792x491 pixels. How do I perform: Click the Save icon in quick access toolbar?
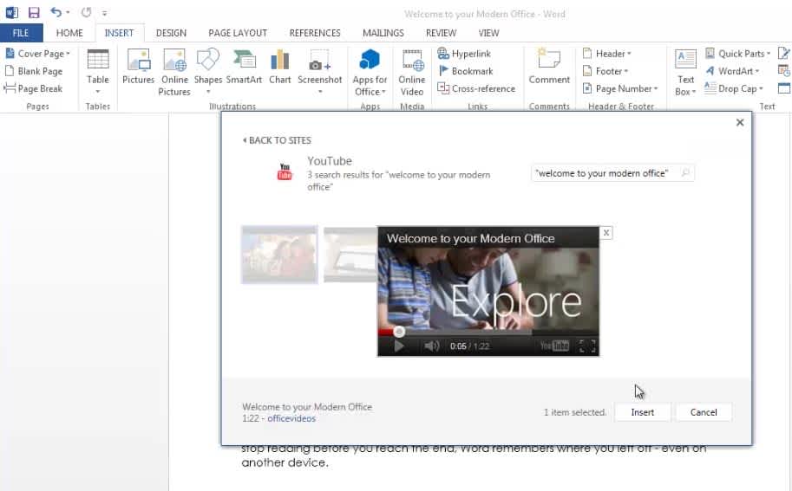[x=33, y=12]
